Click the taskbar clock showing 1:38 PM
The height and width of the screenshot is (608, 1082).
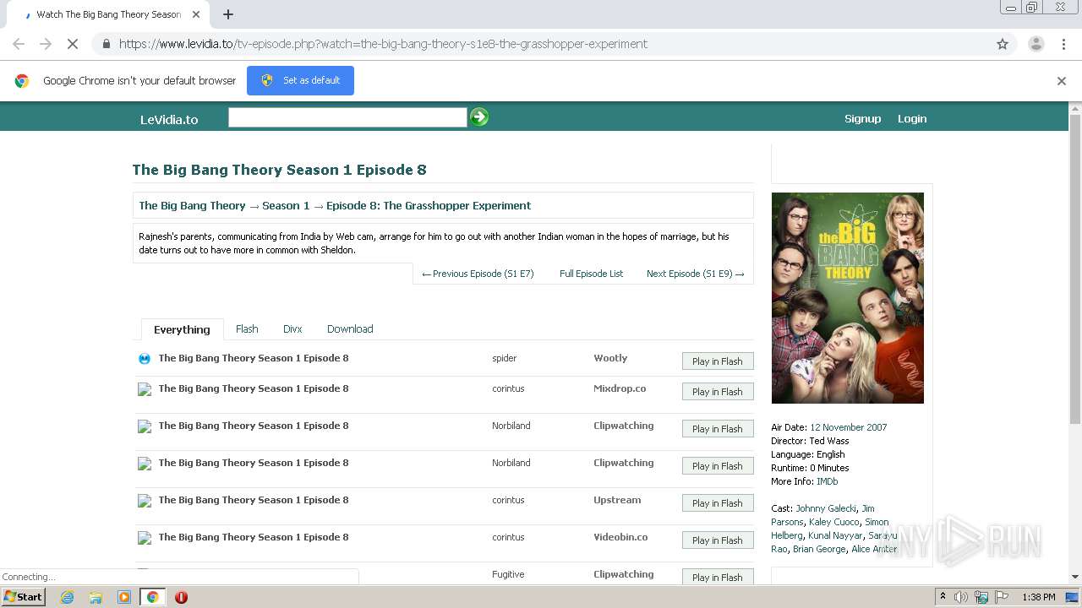click(1039, 597)
